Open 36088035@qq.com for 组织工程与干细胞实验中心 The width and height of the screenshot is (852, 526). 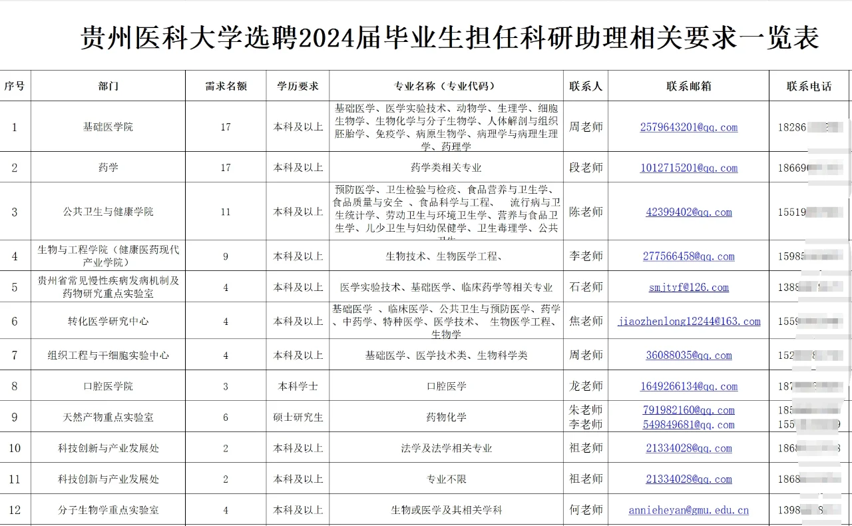[688, 355]
